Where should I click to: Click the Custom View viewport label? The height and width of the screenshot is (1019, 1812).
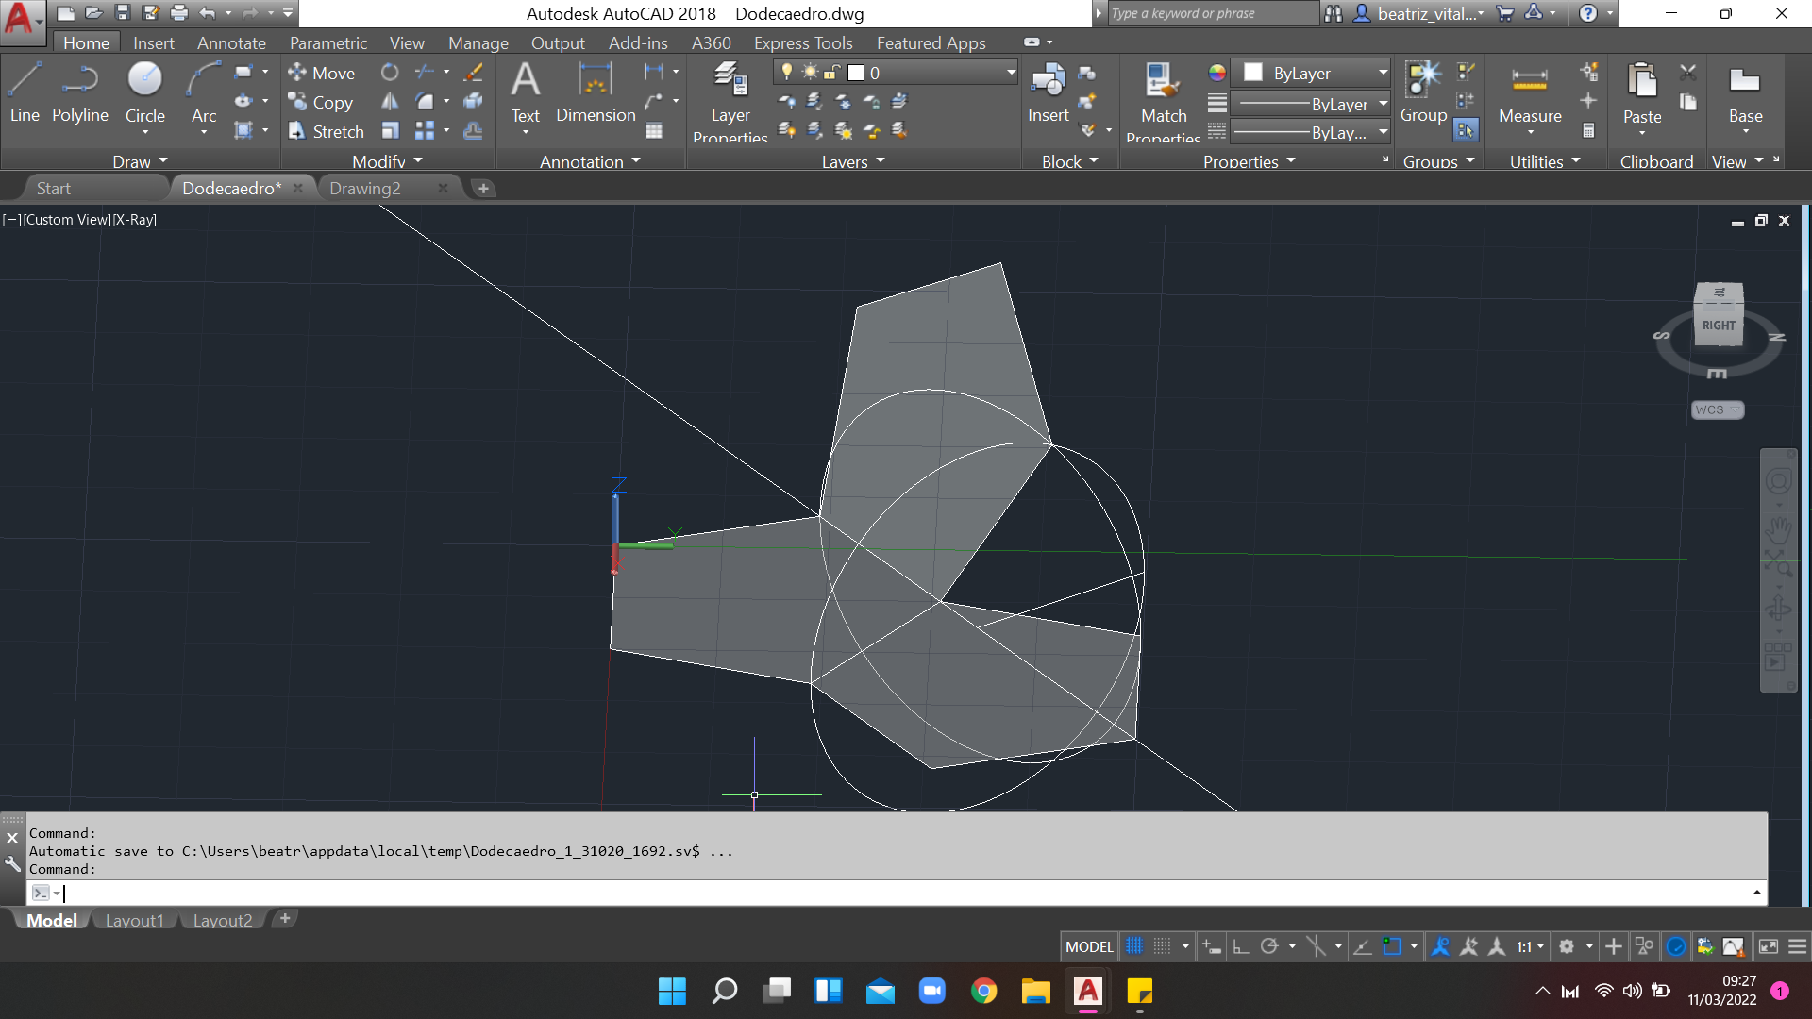pos(67,219)
